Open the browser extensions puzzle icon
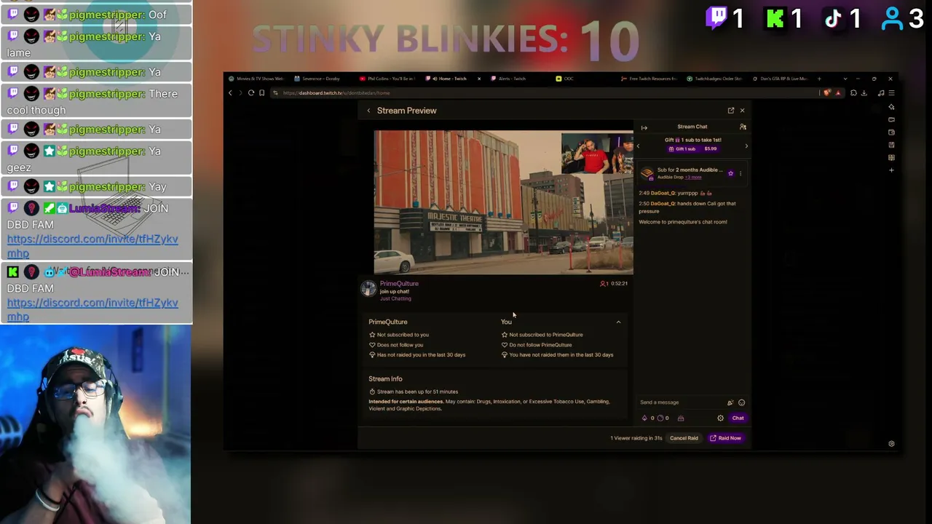932x524 pixels. pos(853,93)
